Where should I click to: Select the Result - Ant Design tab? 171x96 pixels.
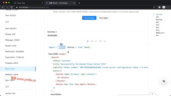click(x=60, y=3)
